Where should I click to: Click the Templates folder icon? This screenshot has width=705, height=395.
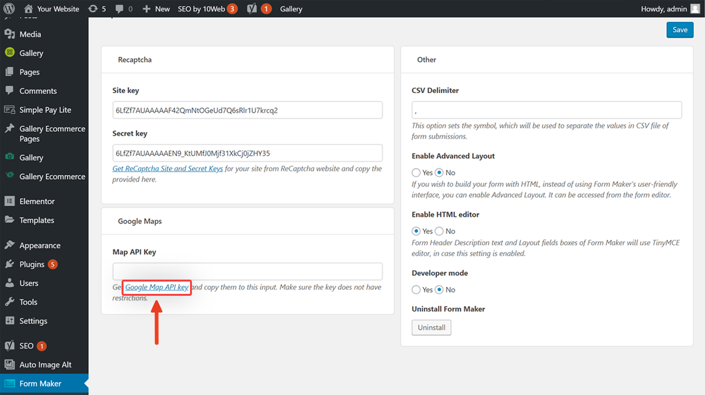10,219
